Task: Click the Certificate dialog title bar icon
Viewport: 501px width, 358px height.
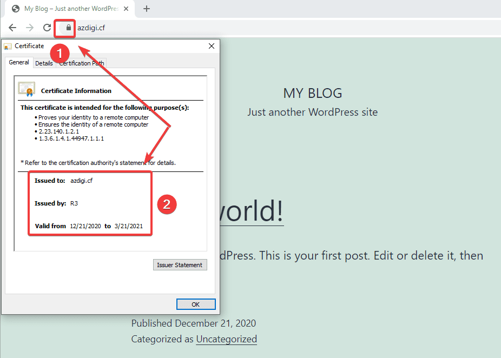Action: [8, 47]
